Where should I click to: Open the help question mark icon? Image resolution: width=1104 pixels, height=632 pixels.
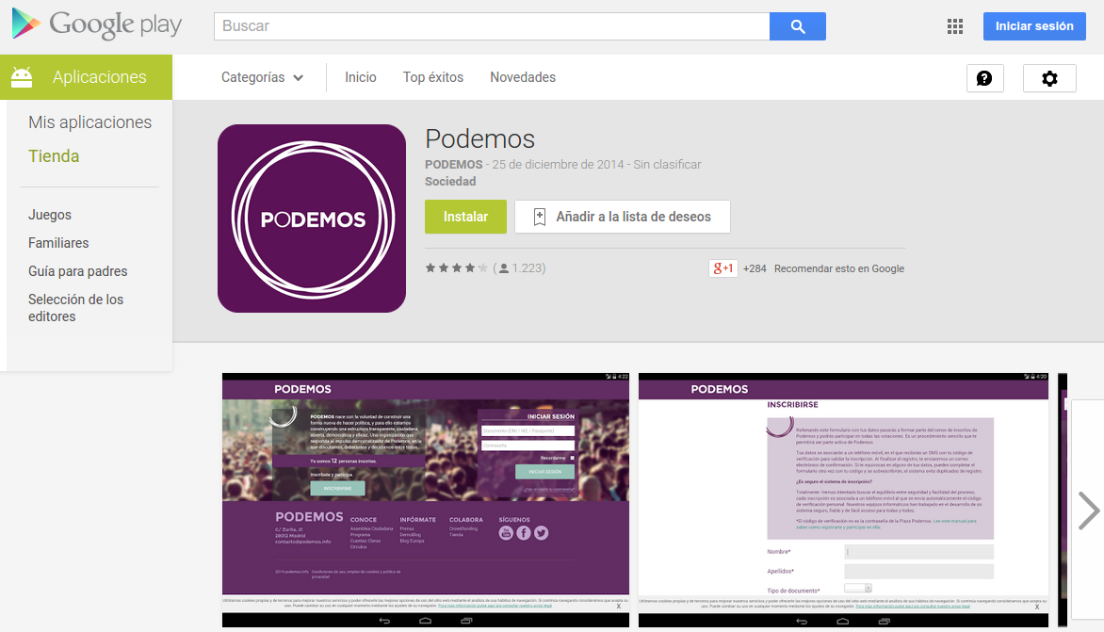click(984, 78)
